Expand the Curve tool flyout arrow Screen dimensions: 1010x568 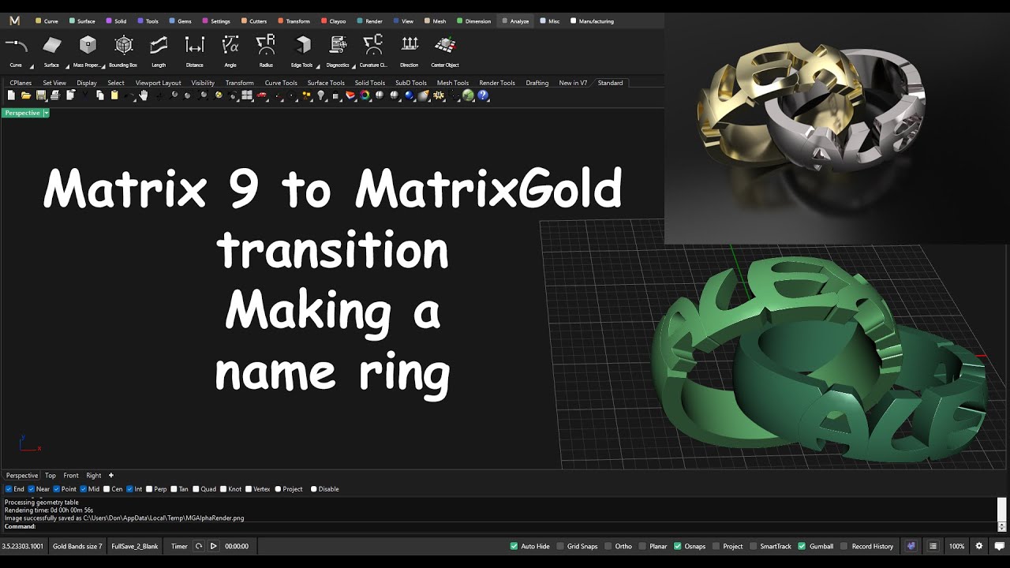[32, 66]
